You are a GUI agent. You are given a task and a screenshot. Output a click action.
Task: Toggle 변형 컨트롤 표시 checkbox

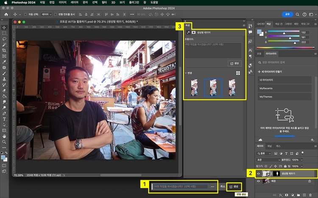tap(56, 14)
